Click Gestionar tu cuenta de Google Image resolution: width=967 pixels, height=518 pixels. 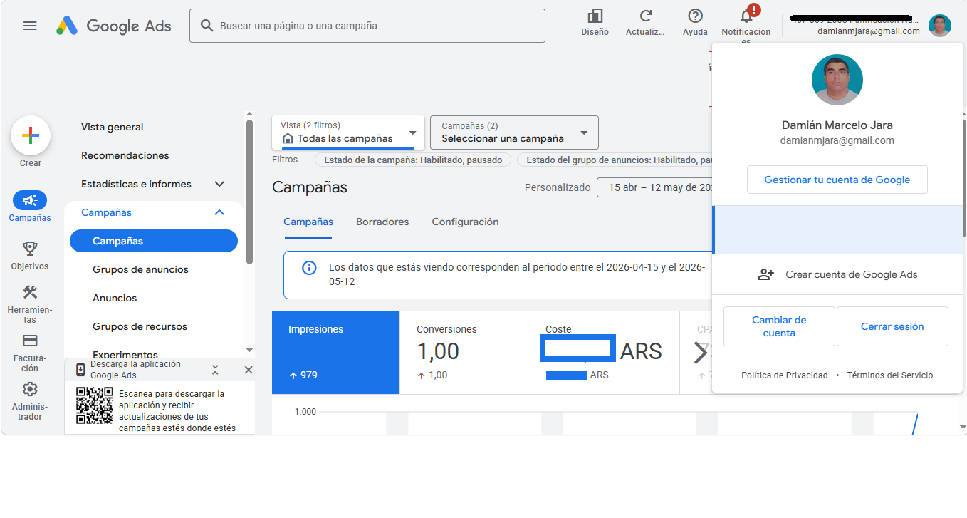click(x=837, y=180)
